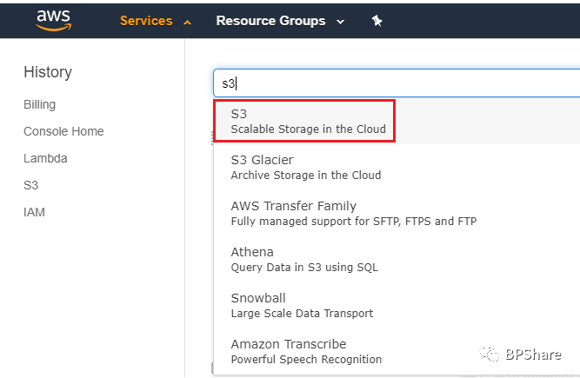This screenshot has width=580, height=378.
Task: Click the pin shortcut icon in header
Action: coord(377,21)
